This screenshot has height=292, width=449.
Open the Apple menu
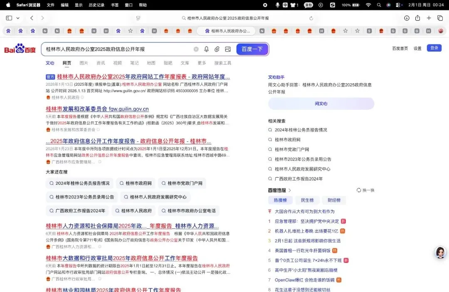point(8,5)
